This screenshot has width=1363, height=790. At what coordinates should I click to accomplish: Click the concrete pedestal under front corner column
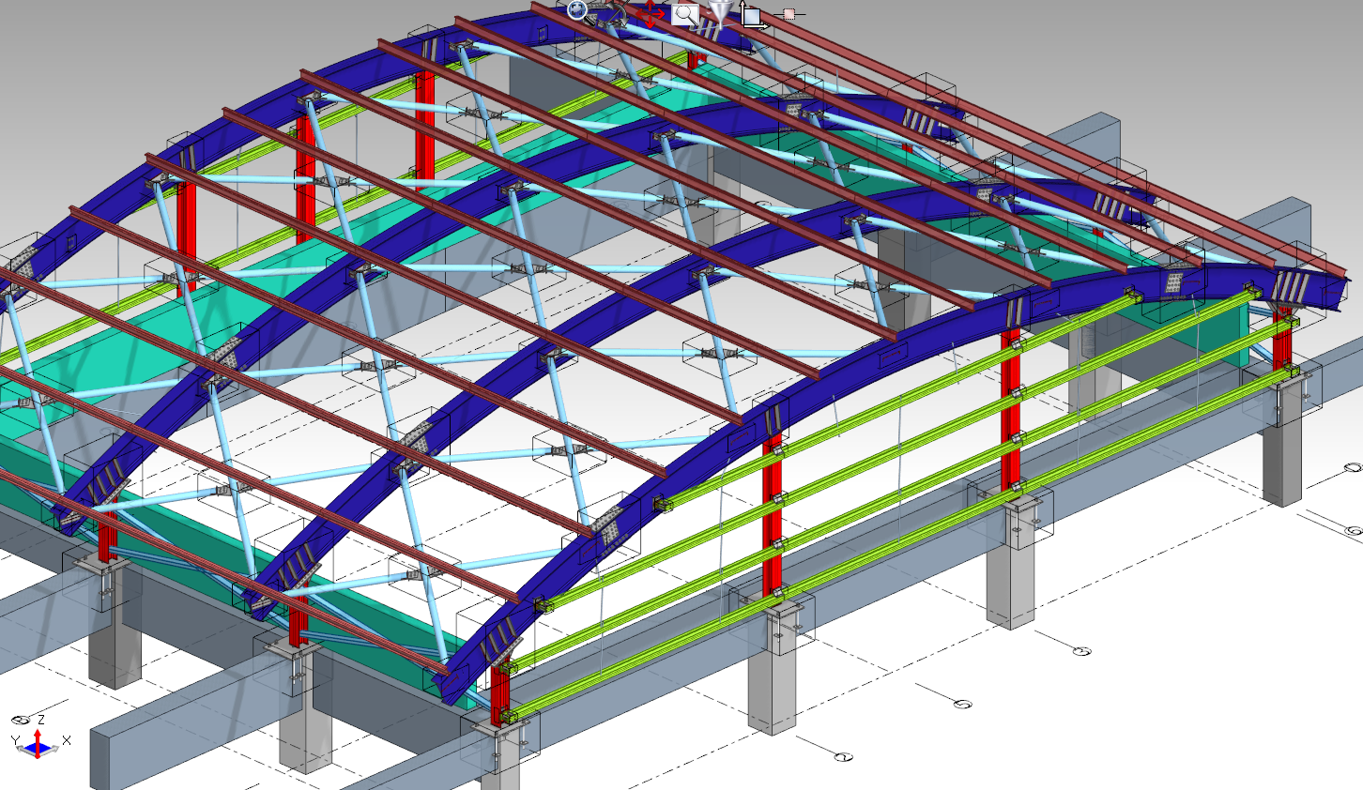(x=502, y=765)
